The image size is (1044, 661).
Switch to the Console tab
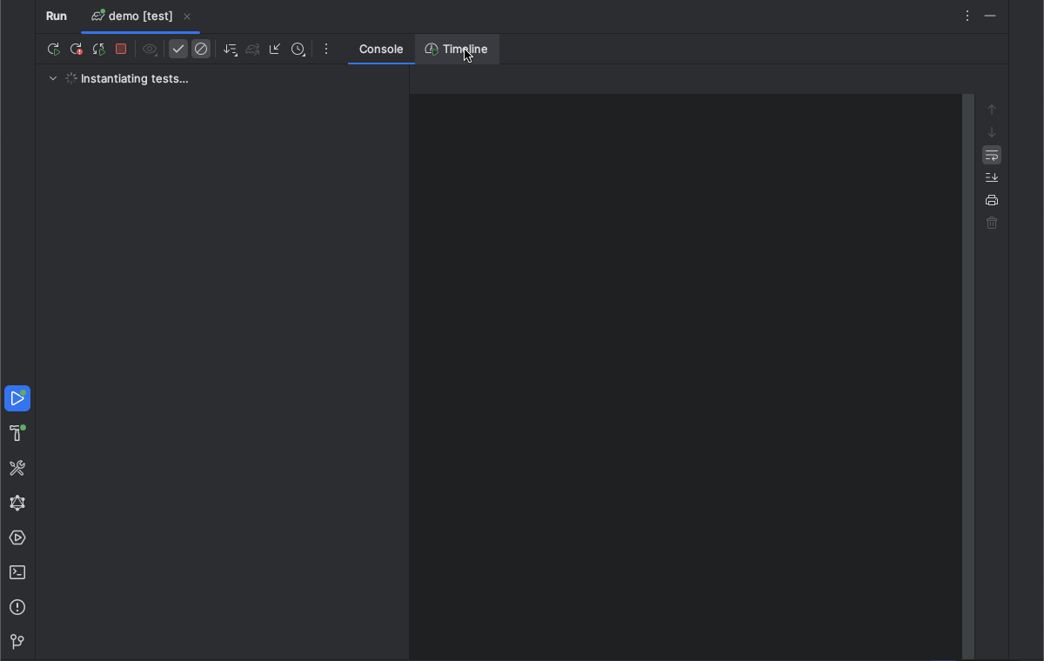pyautogui.click(x=380, y=50)
